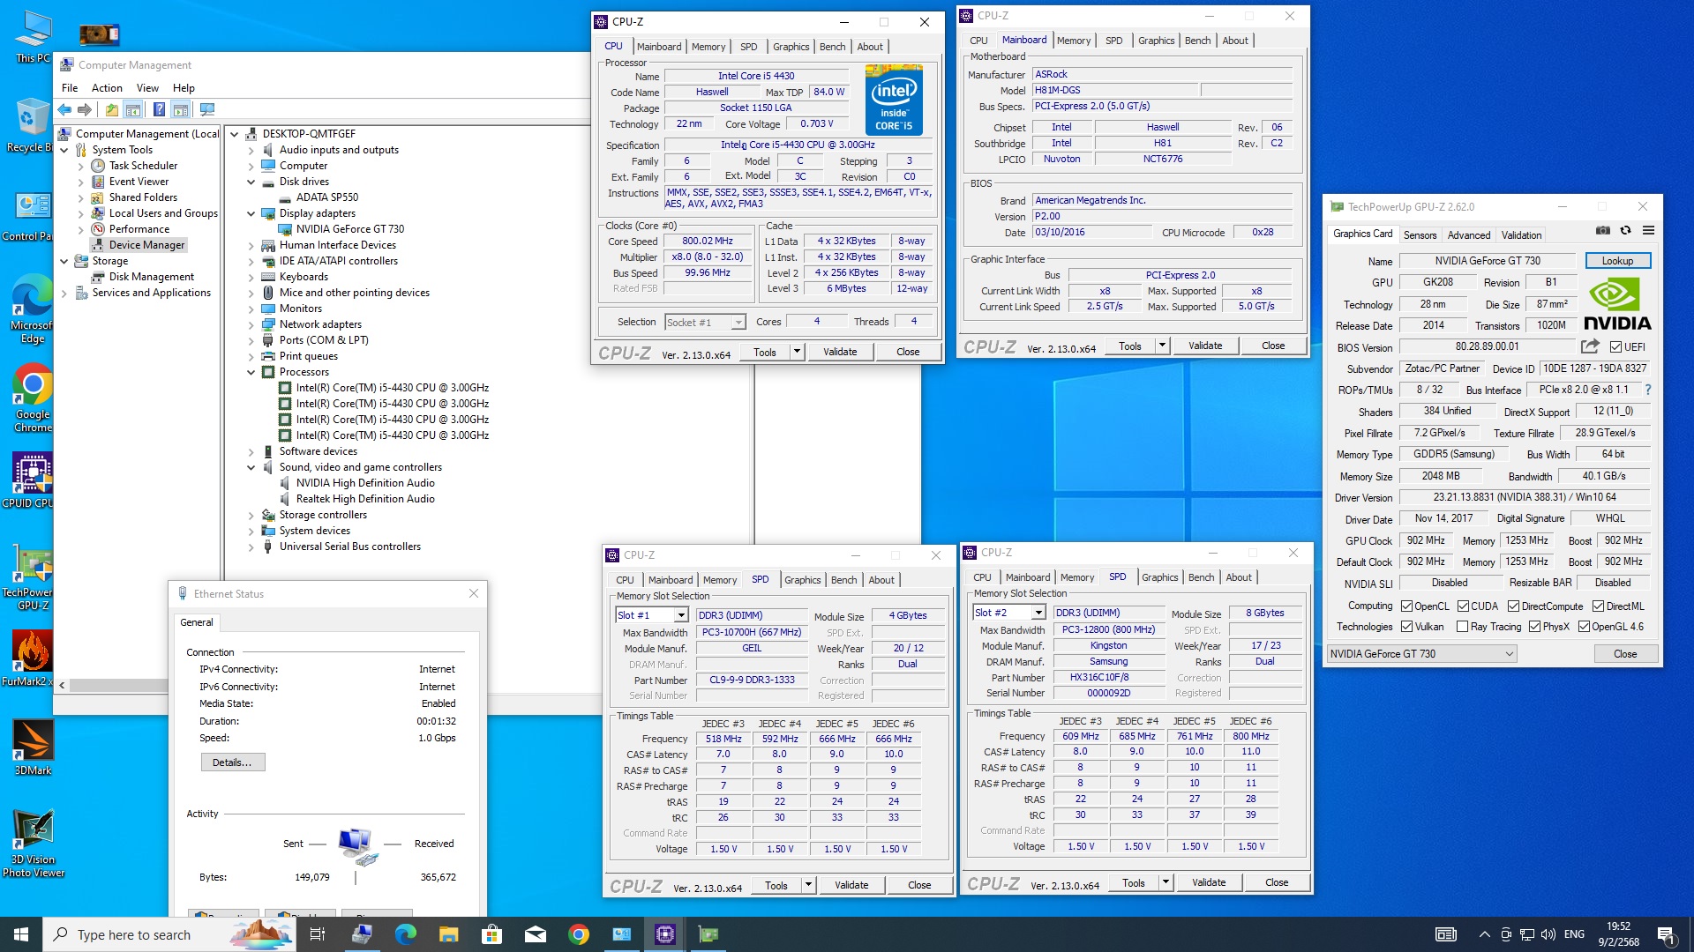Click the volume icon in system tray
The image size is (1694, 952).
pyautogui.click(x=1548, y=934)
